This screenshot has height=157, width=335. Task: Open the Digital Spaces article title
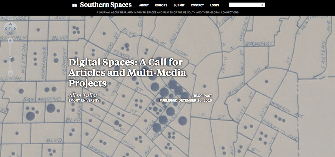(x=127, y=72)
